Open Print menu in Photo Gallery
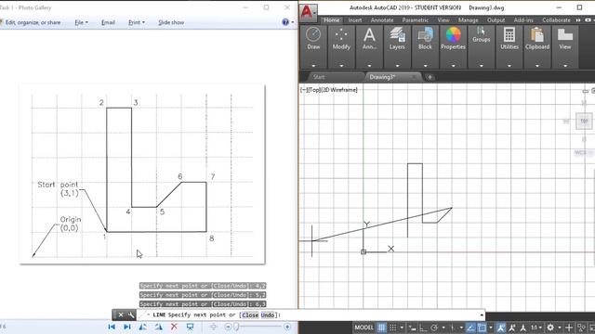 click(137, 22)
